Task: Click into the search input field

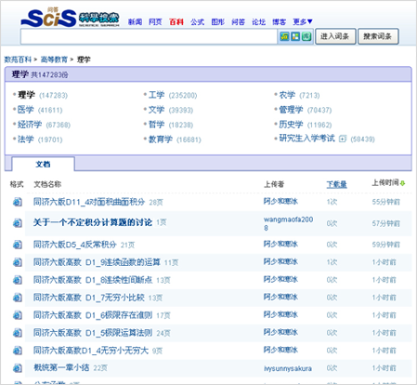Action: click(149, 36)
